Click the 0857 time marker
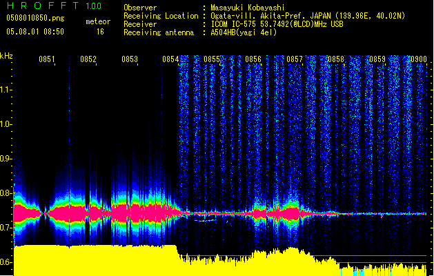The width and height of the screenshot is (434, 276). pyautogui.click(x=295, y=59)
